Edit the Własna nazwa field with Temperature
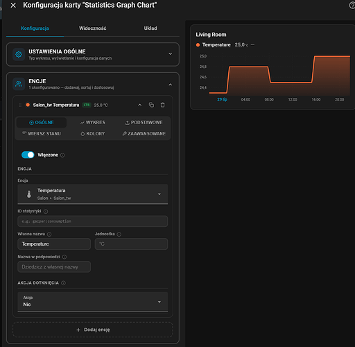This screenshot has height=347, width=355. tap(54, 244)
